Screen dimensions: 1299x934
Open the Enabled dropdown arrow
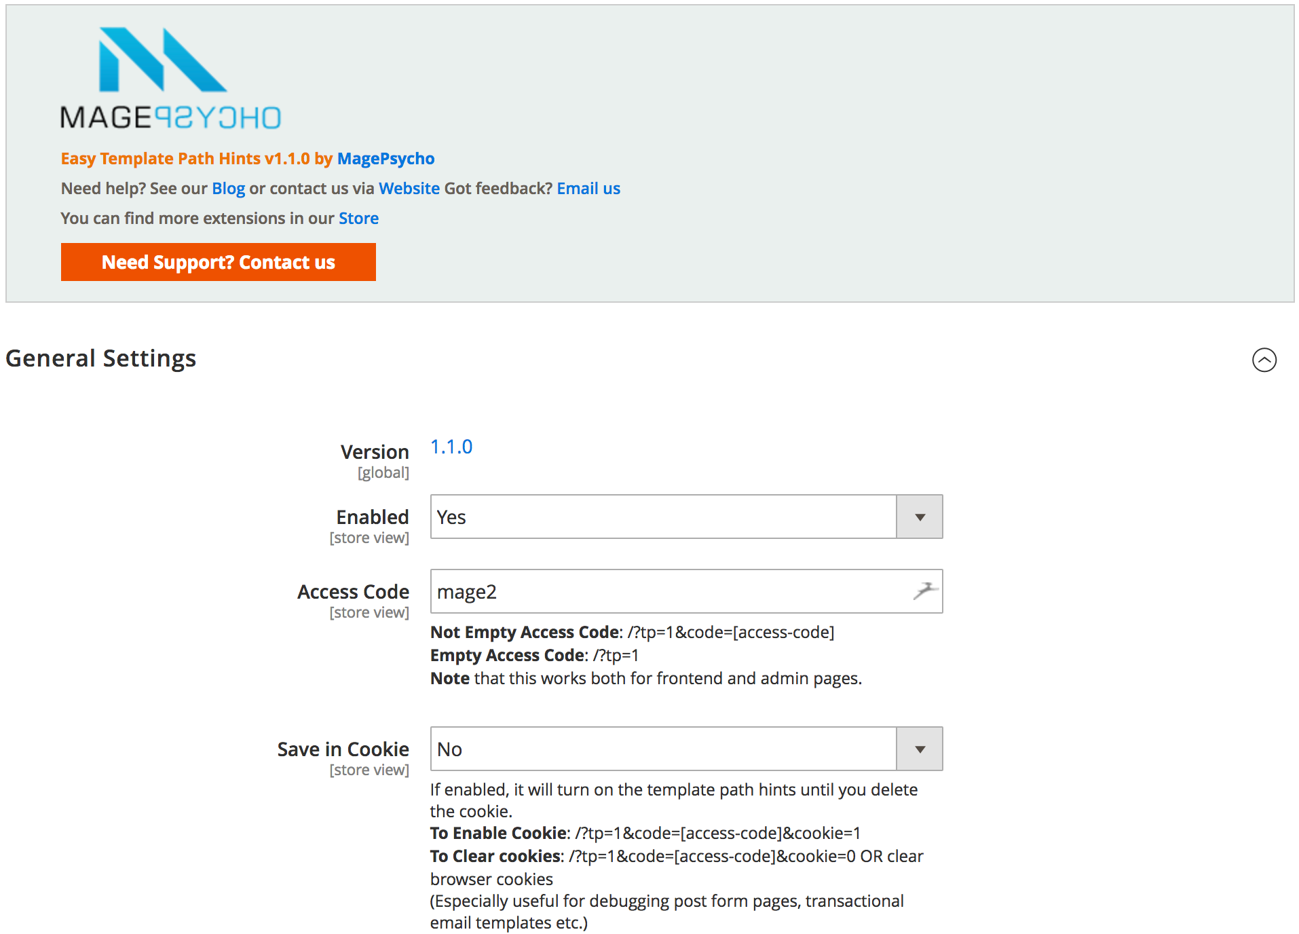(x=920, y=517)
